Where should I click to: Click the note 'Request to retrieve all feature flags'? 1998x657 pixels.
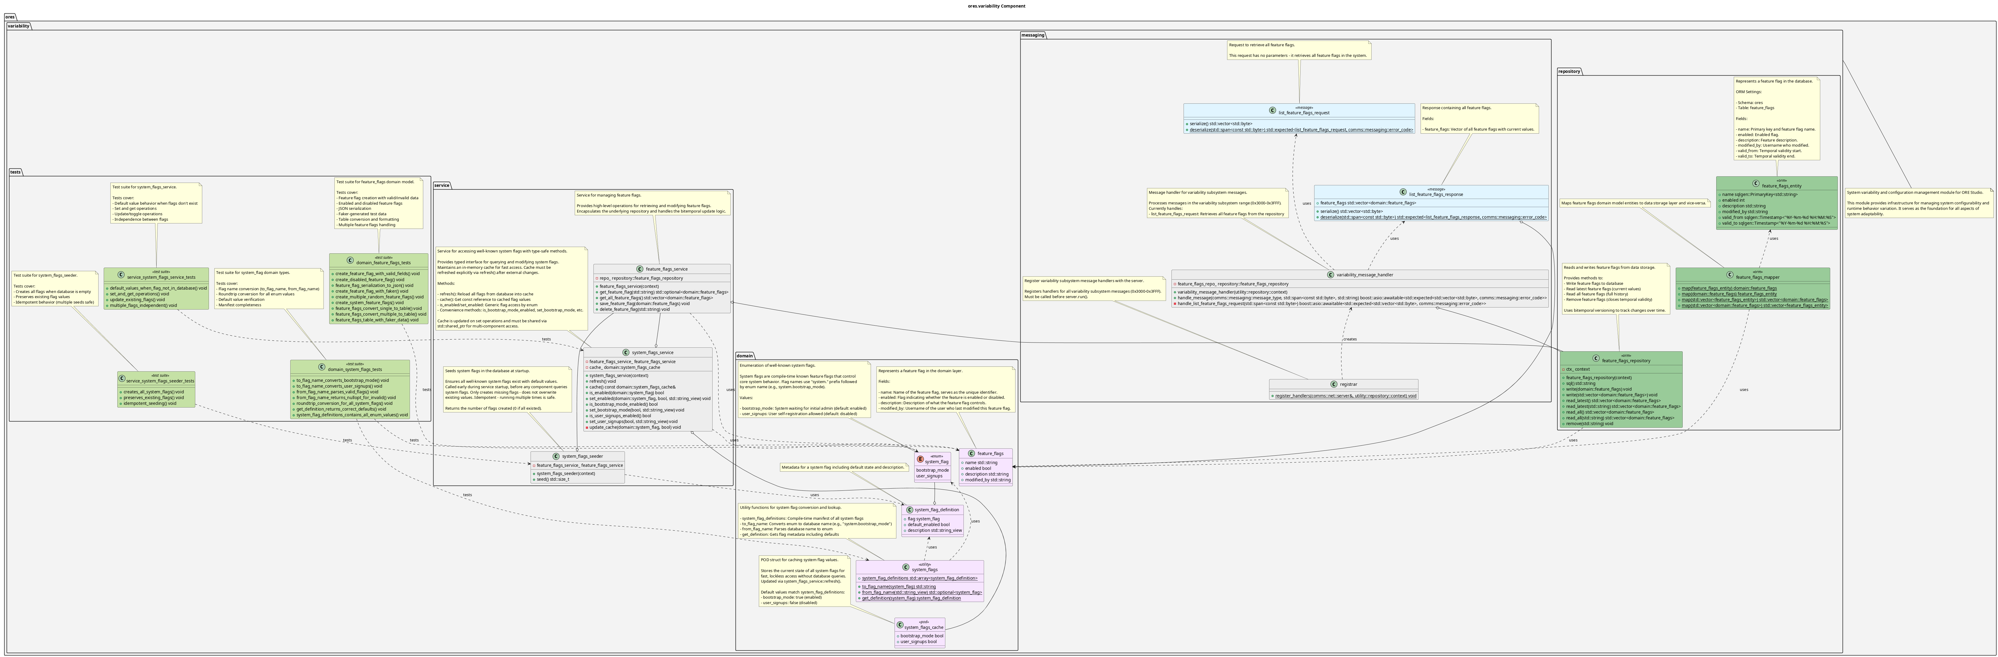(1298, 50)
